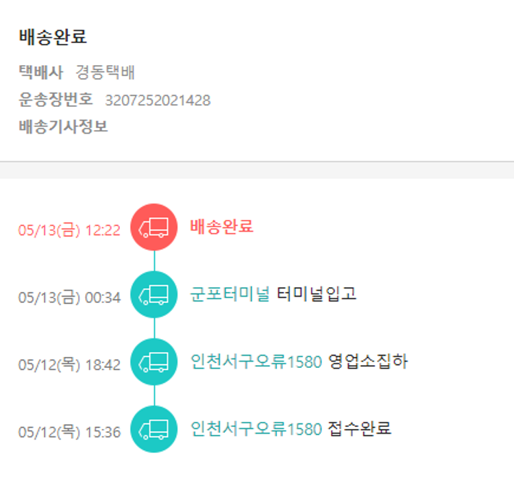The width and height of the screenshot is (514, 483).
Task: Click the truck icon beside 군포터미널 터미널입고
Action: (x=154, y=295)
